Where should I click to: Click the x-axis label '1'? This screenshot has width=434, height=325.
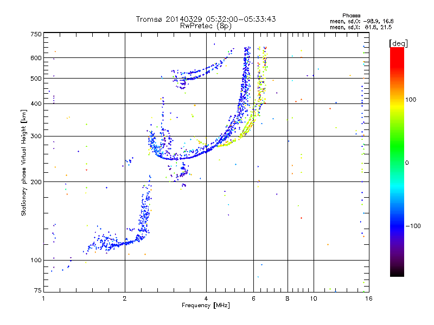pyautogui.click(x=43, y=298)
